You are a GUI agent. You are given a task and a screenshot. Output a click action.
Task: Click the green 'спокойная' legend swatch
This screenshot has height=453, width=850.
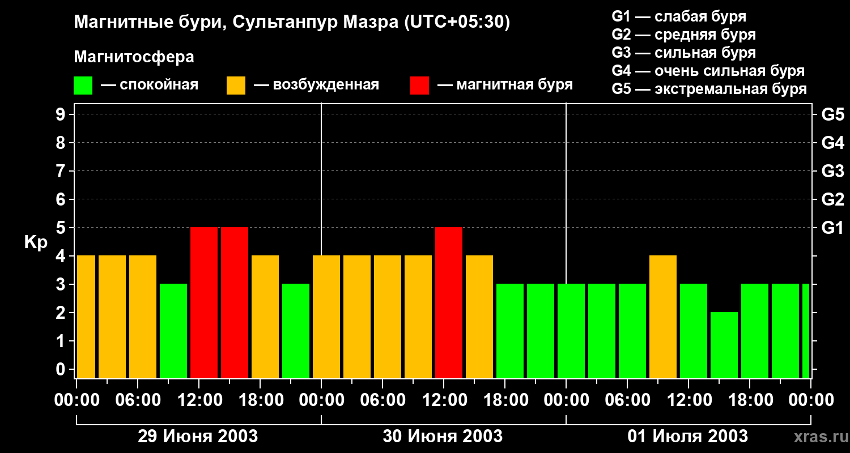83,86
